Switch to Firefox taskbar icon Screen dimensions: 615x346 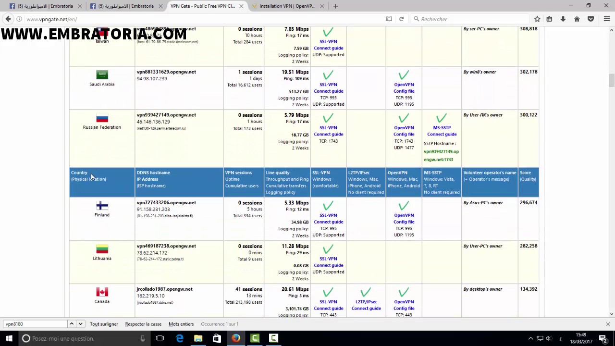[235, 338]
